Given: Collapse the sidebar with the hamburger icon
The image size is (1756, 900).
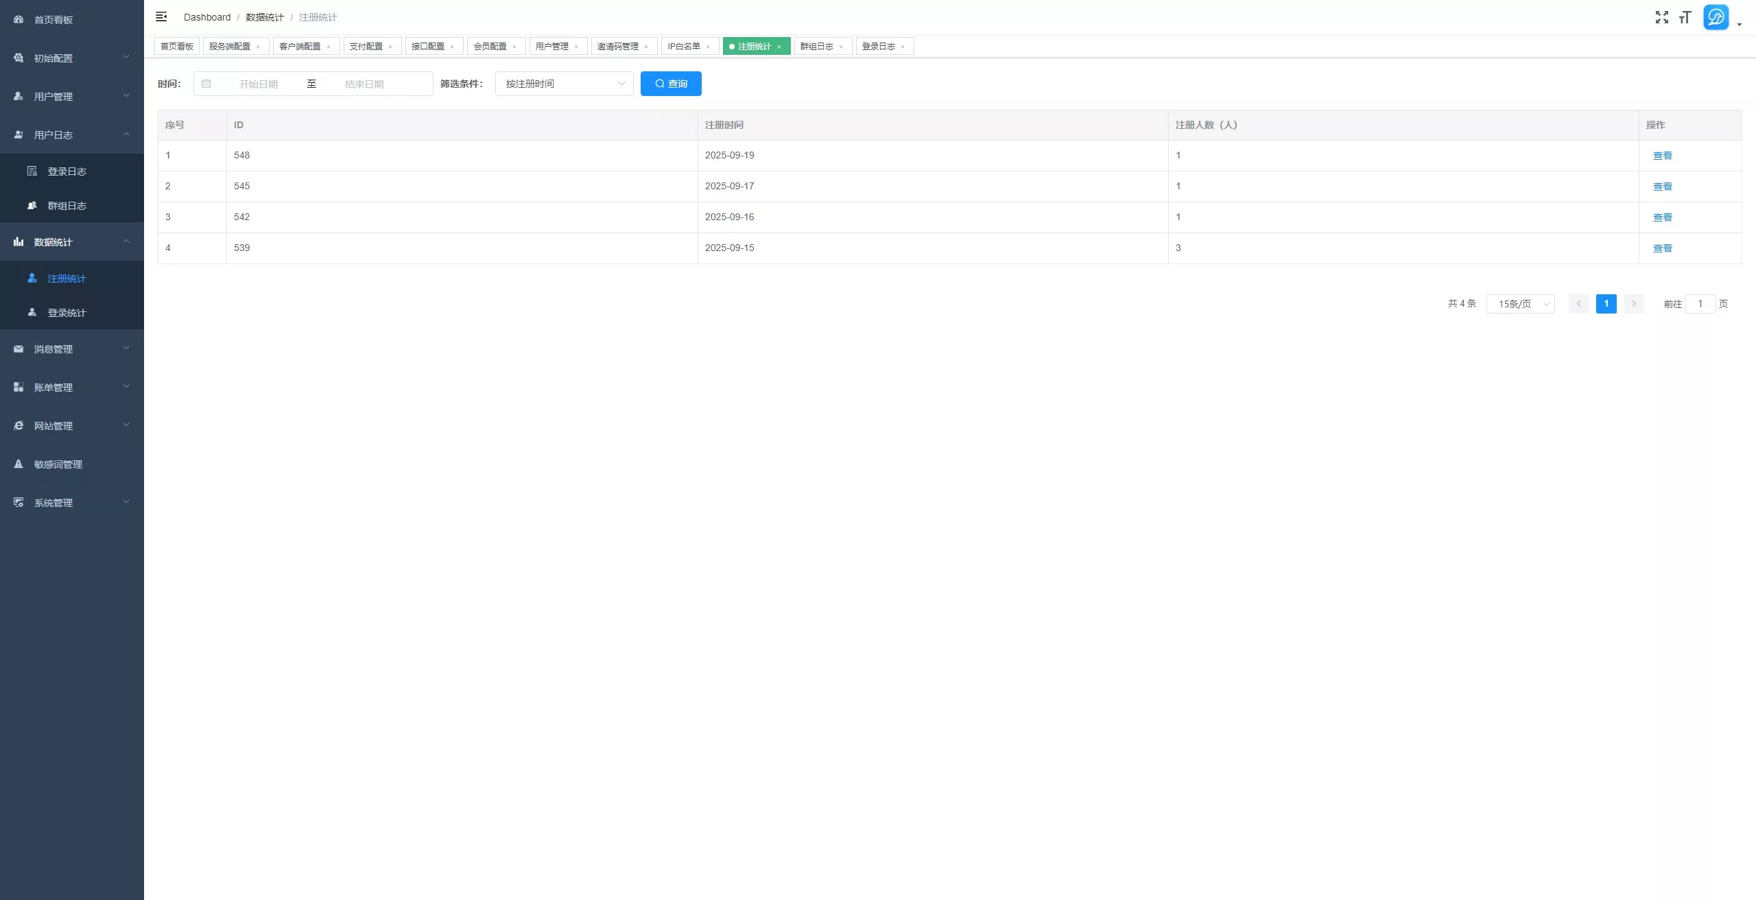Looking at the screenshot, I should tap(161, 16).
